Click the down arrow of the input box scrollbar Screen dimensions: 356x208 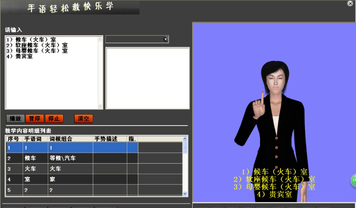[x=100, y=106]
